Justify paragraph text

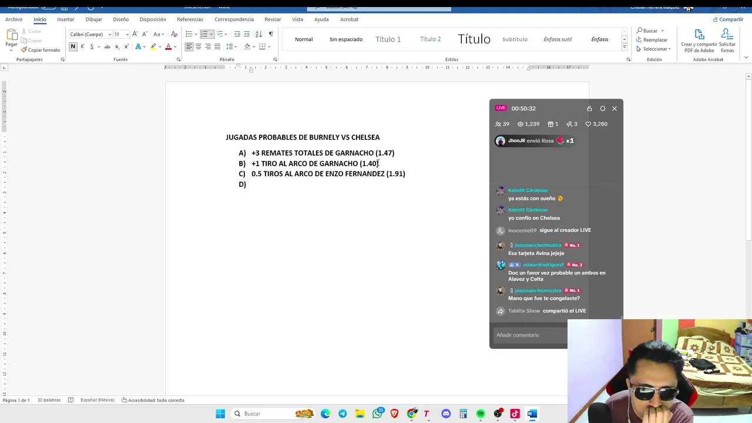click(217, 46)
